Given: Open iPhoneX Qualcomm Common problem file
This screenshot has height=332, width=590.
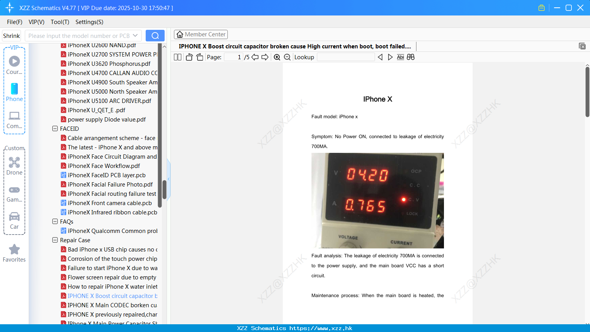Looking at the screenshot, I should pyautogui.click(x=112, y=231).
